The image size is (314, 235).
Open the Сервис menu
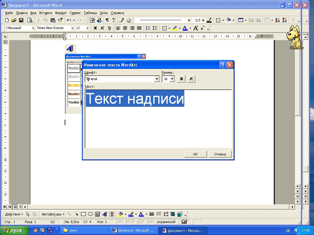coord(75,13)
